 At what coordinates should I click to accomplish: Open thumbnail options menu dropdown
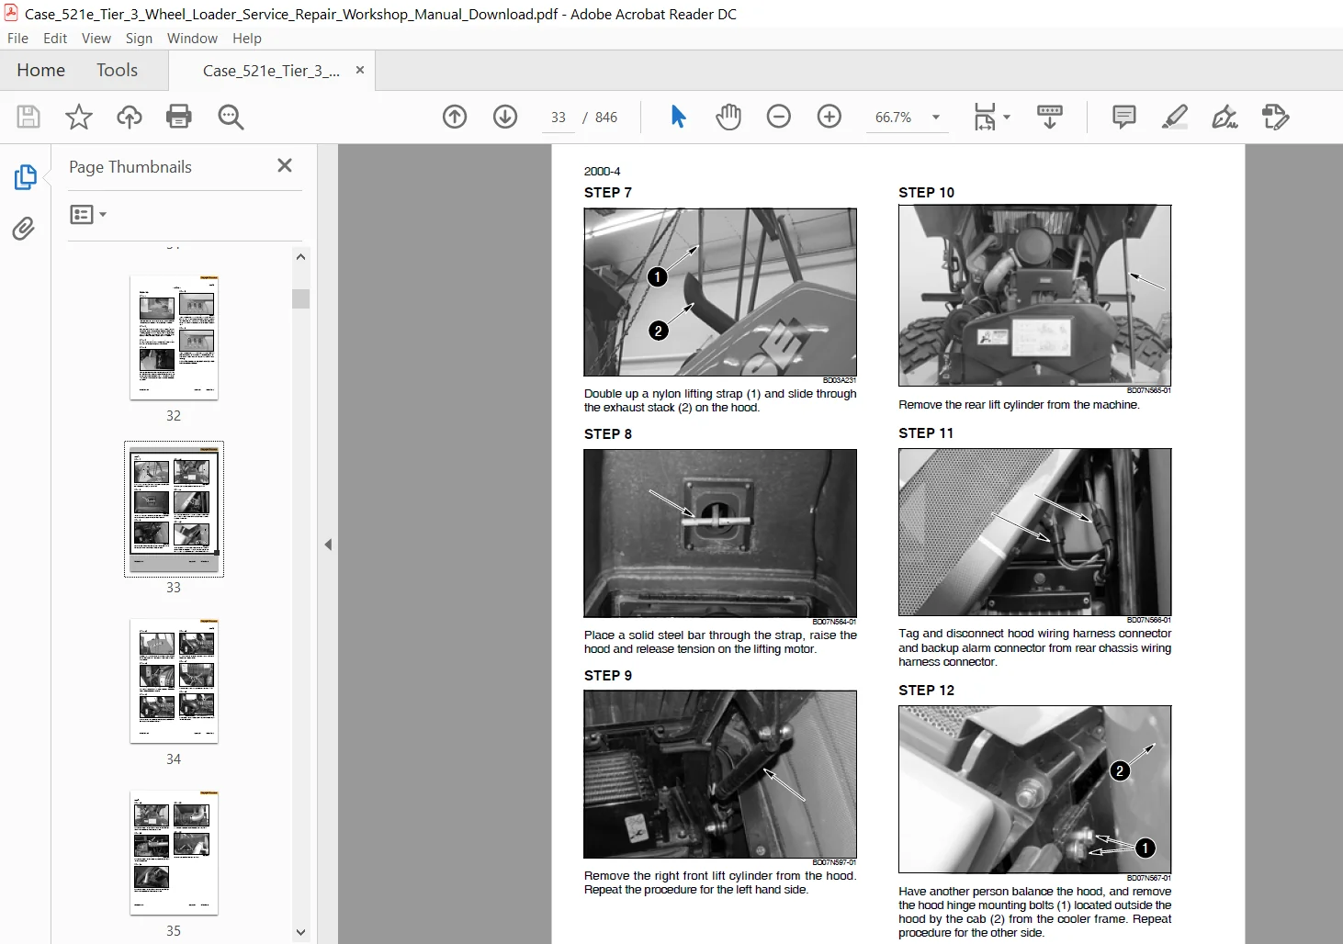tap(88, 214)
